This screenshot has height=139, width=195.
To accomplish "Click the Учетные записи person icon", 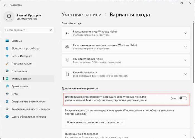I will (x=7, y=79).
